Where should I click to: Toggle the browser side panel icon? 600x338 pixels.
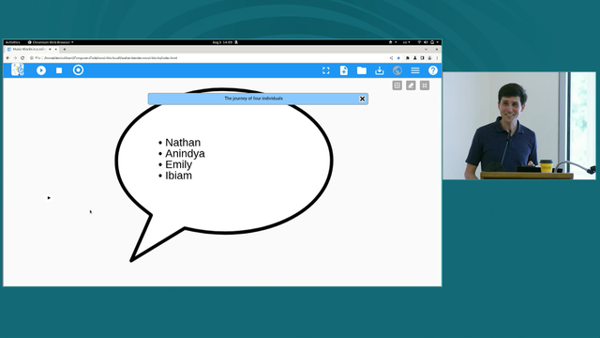pyautogui.click(x=422, y=58)
